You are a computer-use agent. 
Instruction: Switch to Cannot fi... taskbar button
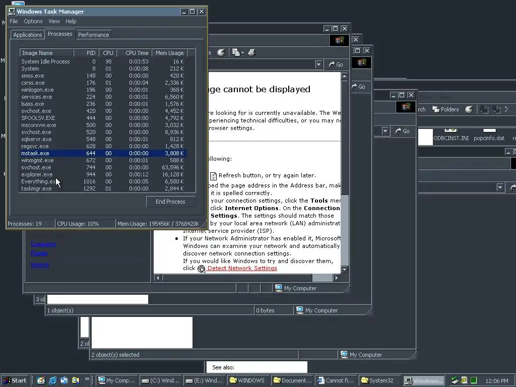click(336, 380)
